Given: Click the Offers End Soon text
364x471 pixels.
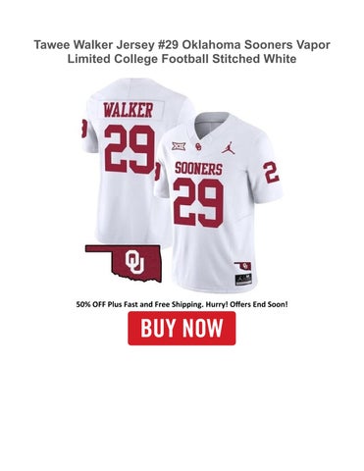Looking at the screenshot, I should tap(259, 304).
